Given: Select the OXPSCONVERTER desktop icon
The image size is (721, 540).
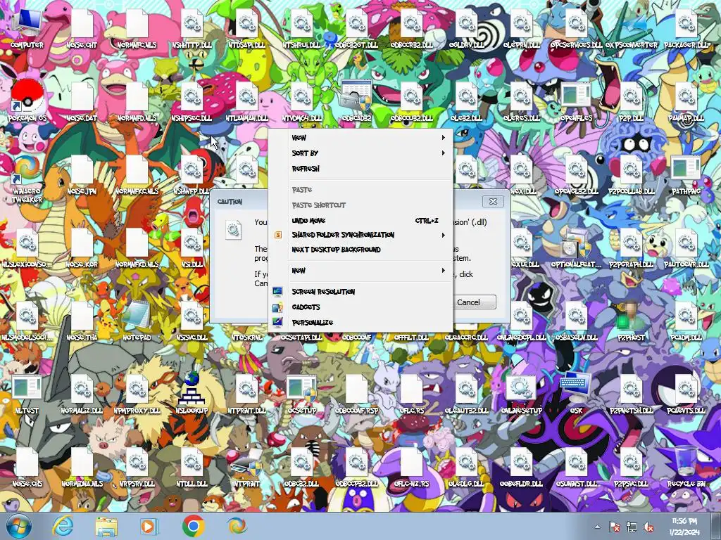Looking at the screenshot, I should 631,28.
